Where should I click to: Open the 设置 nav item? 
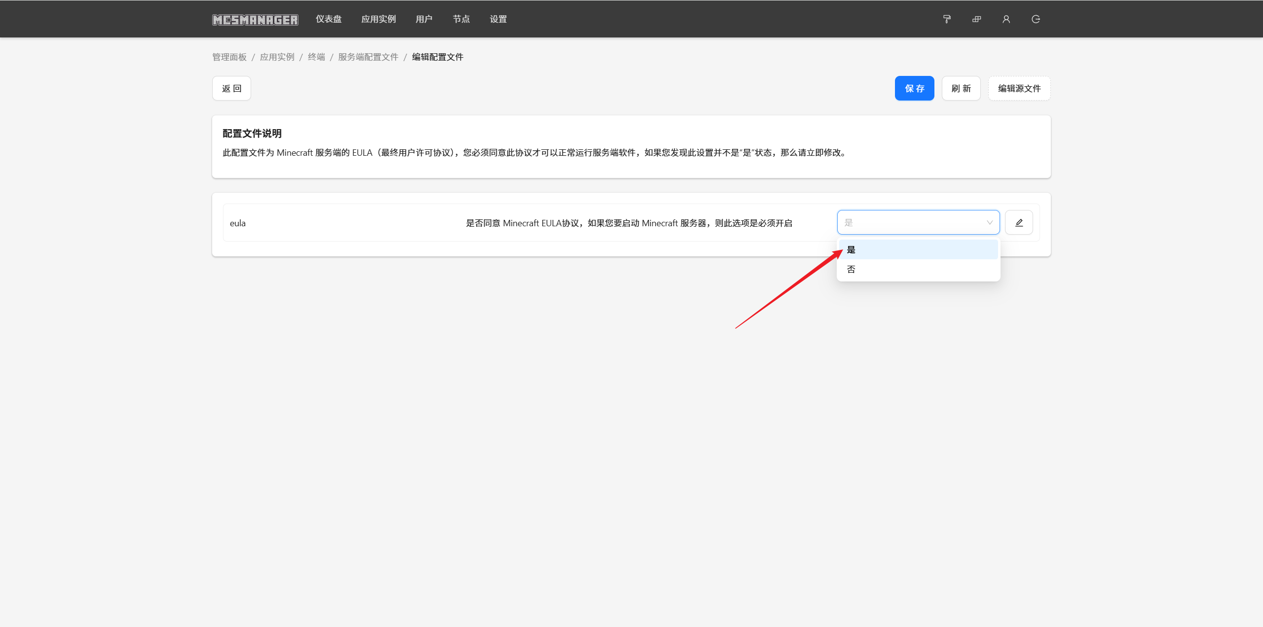point(498,19)
